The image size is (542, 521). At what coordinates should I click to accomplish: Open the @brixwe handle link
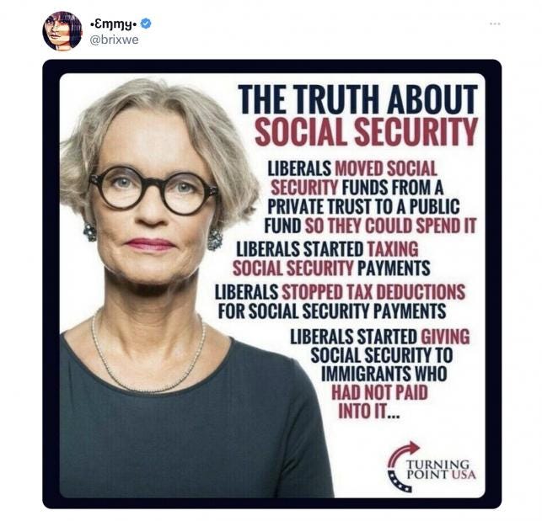tap(114, 40)
